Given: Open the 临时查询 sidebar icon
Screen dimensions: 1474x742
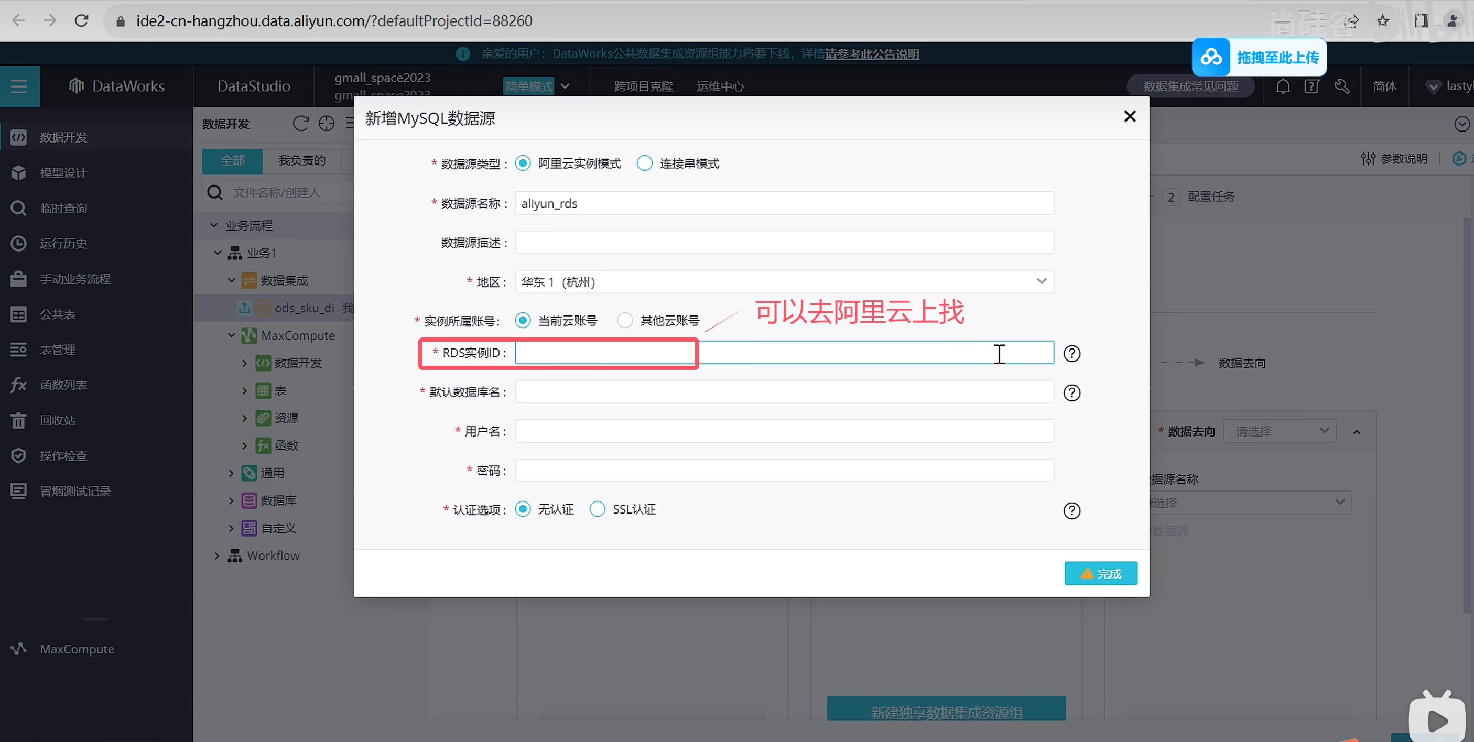Looking at the screenshot, I should [x=18, y=208].
